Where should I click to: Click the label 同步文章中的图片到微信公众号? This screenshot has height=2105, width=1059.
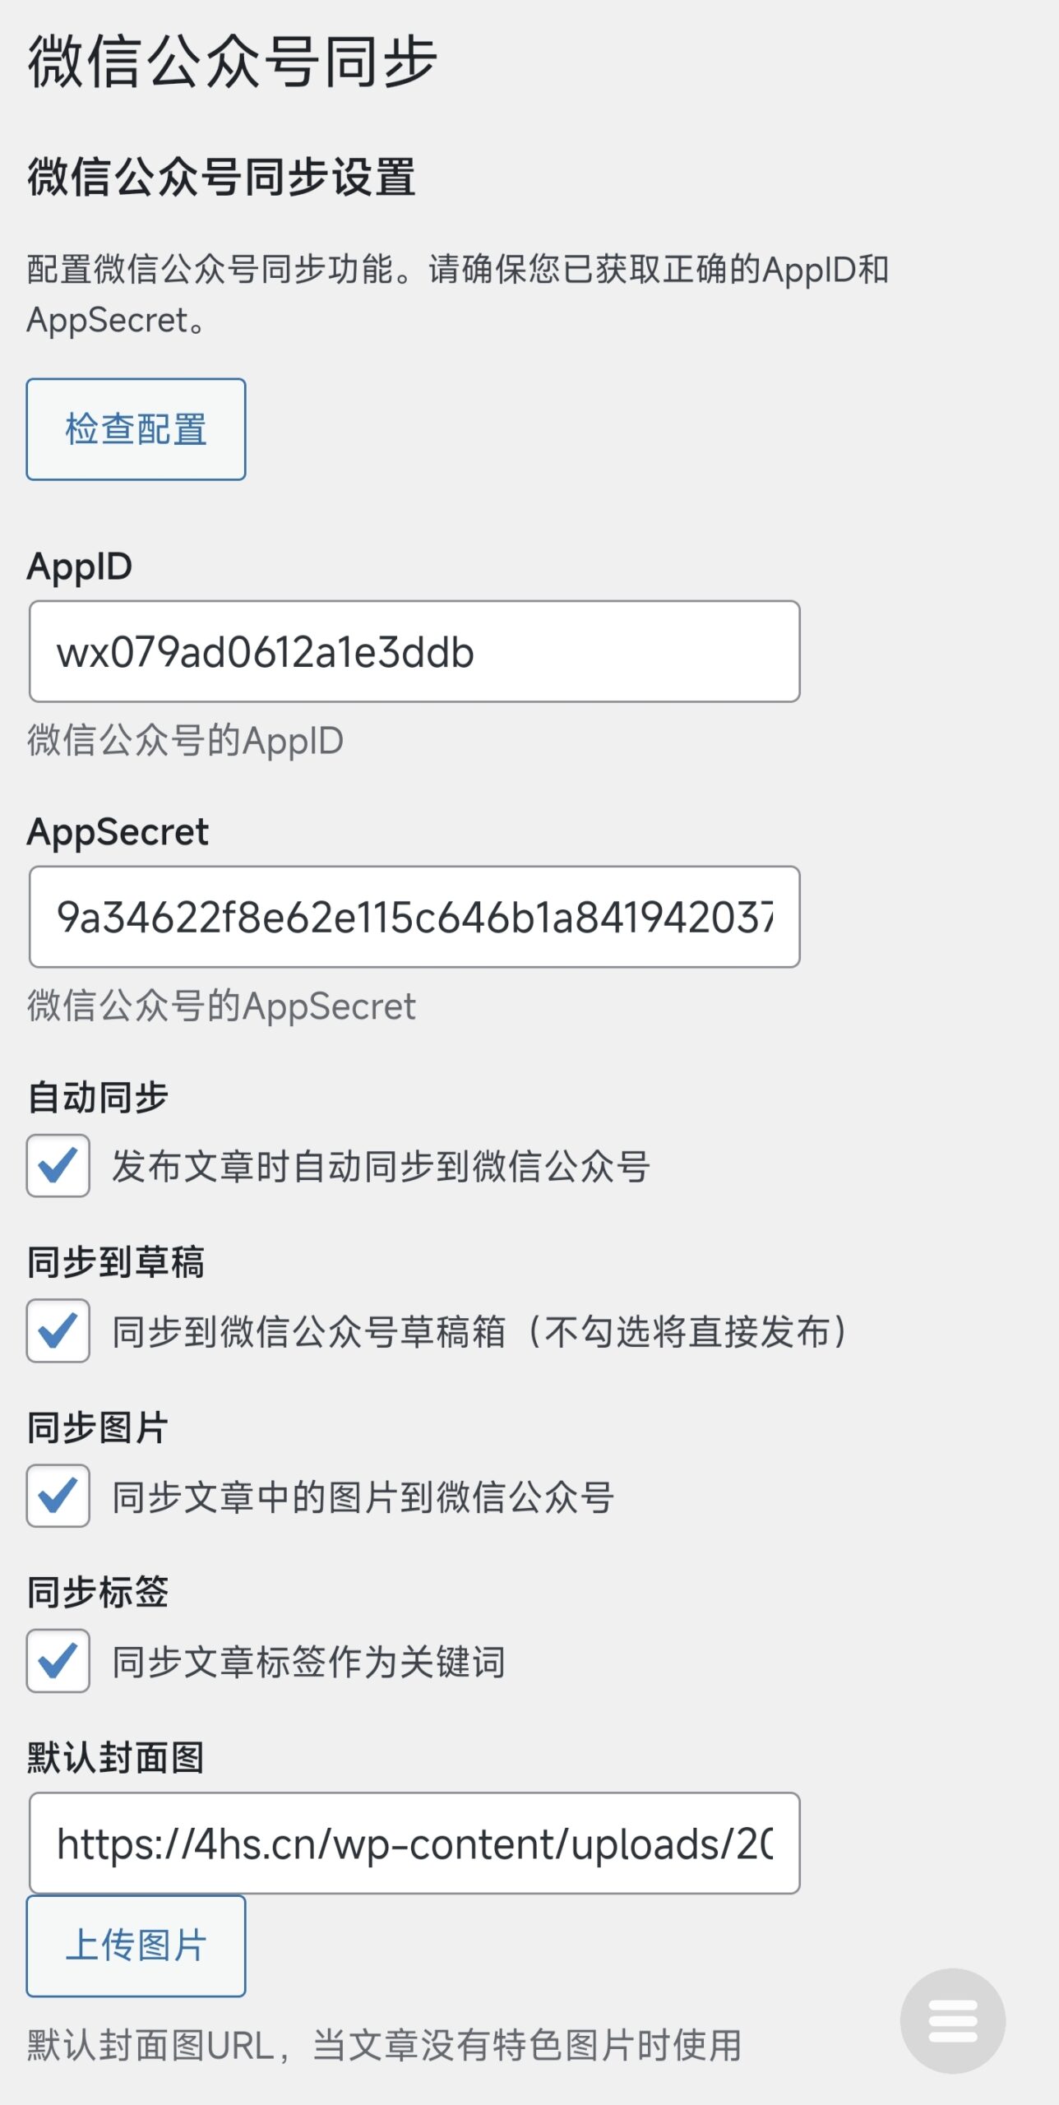363,1497
